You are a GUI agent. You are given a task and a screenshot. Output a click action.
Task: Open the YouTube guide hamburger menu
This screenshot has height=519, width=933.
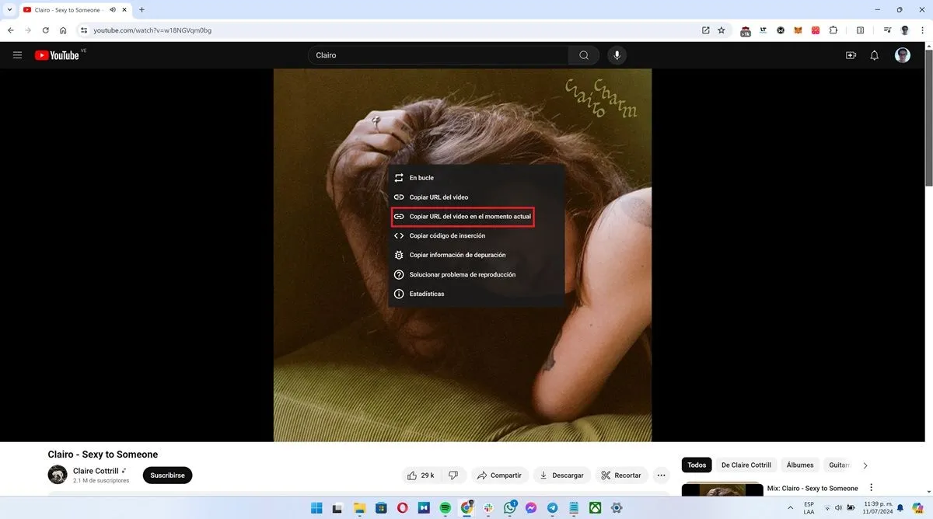(17, 55)
